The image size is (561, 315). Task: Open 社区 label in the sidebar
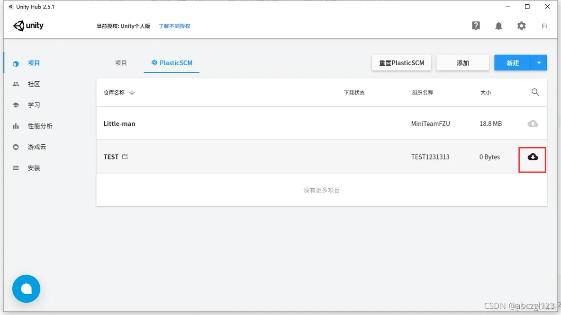(34, 84)
